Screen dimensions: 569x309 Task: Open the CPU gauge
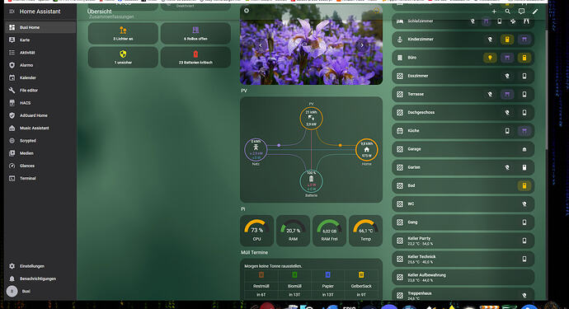[256, 231]
